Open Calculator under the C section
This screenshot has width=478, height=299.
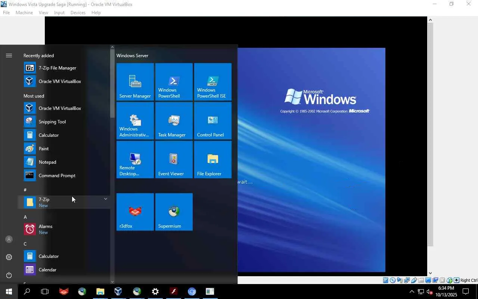pyautogui.click(x=64, y=256)
